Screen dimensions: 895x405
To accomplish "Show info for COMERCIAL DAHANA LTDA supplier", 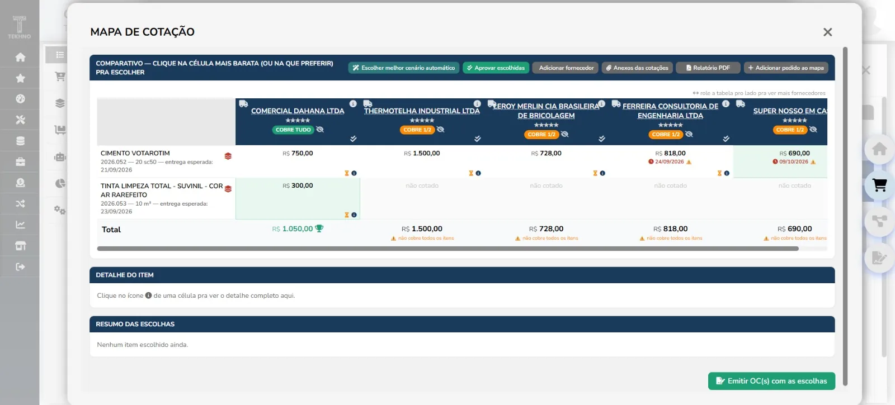I will (353, 104).
